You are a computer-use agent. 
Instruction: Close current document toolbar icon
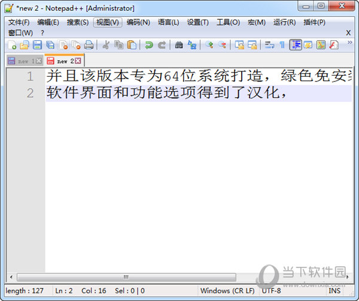pos(63,45)
